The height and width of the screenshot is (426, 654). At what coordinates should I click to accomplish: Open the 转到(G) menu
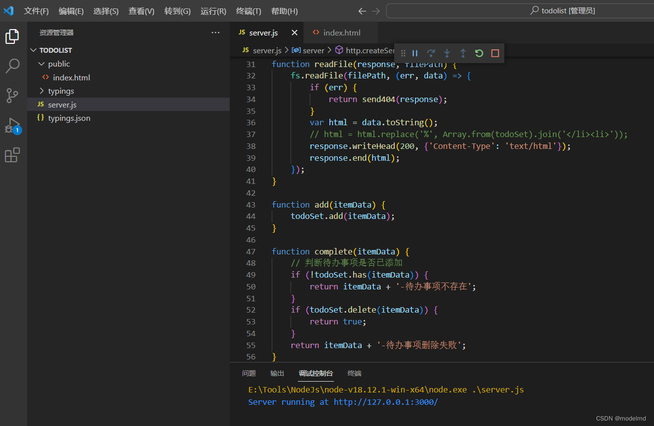tap(177, 11)
